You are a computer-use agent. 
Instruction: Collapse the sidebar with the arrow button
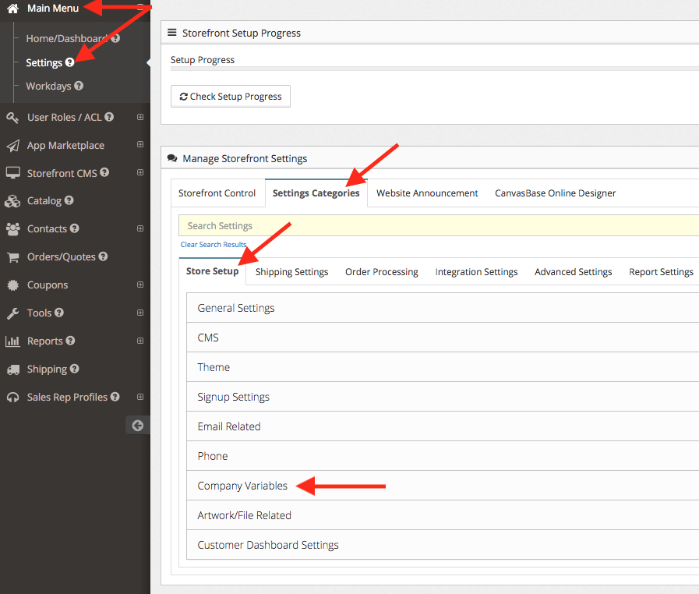[x=138, y=425]
